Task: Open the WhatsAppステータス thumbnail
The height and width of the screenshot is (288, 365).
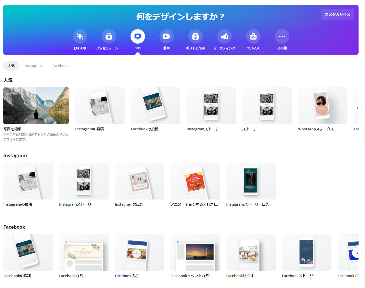Action: tap(323, 106)
